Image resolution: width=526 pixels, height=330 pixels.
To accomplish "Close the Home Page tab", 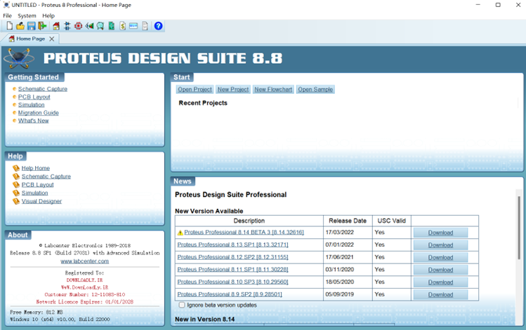I will tap(52, 39).
